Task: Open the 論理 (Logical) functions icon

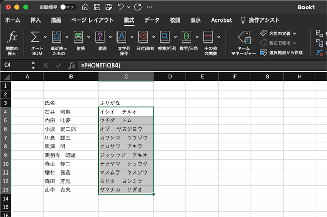Action: point(100,37)
